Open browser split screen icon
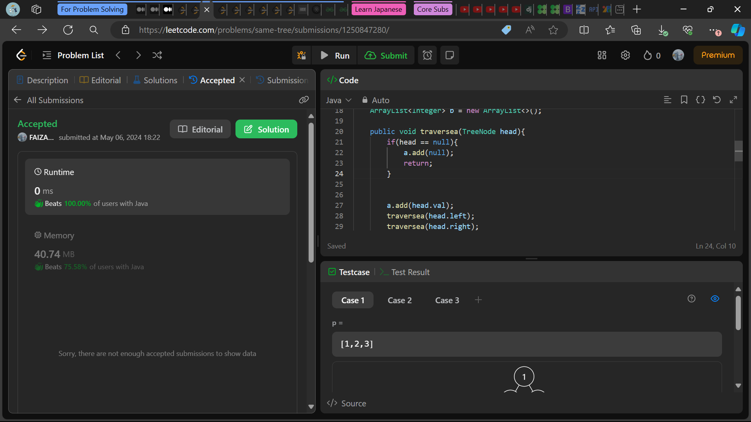Screen dimensions: 751x422 coord(584,30)
